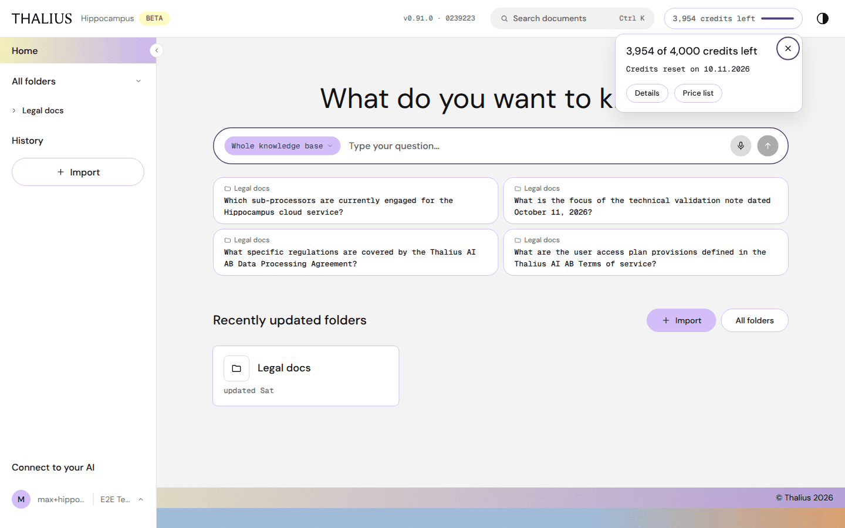This screenshot has width=845, height=528.
Task: Click the search magnifier icon
Action: click(504, 19)
